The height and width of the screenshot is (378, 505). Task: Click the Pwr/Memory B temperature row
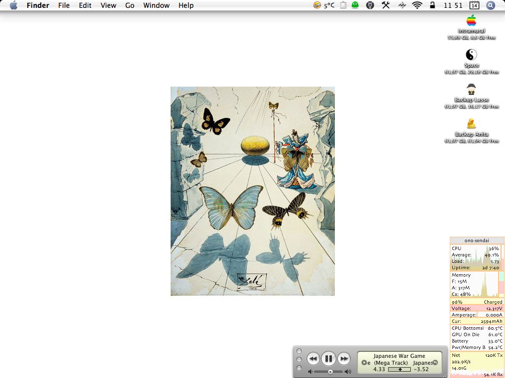coord(477,347)
